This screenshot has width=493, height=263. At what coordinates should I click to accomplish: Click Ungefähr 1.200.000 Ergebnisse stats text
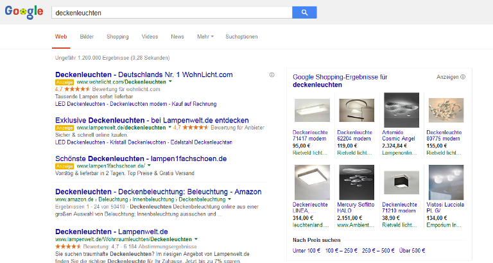(x=112, y=58)
